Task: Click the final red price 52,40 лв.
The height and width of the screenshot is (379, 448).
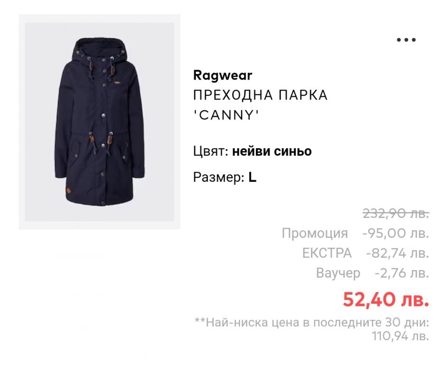Action: pyautogui.click(x=386, y=299)
